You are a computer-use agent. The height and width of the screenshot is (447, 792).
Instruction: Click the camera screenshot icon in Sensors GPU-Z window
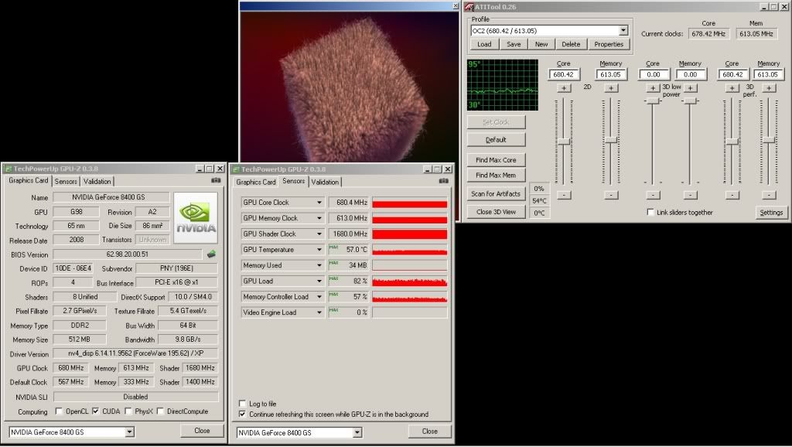[442, 180]
